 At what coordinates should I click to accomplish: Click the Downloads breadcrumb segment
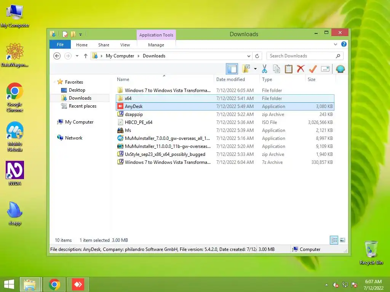(x=154, y=56)
